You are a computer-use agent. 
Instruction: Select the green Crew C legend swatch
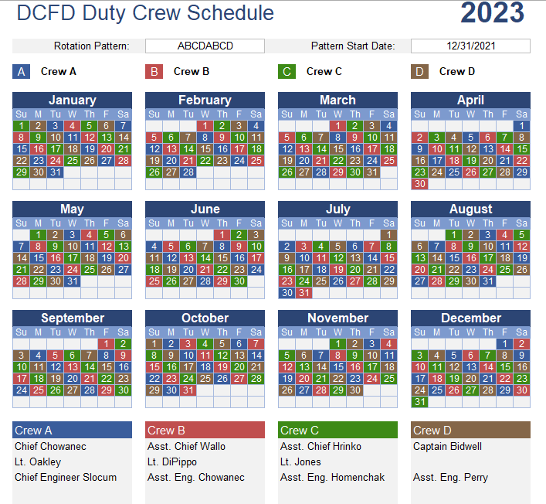pos(287,71)
